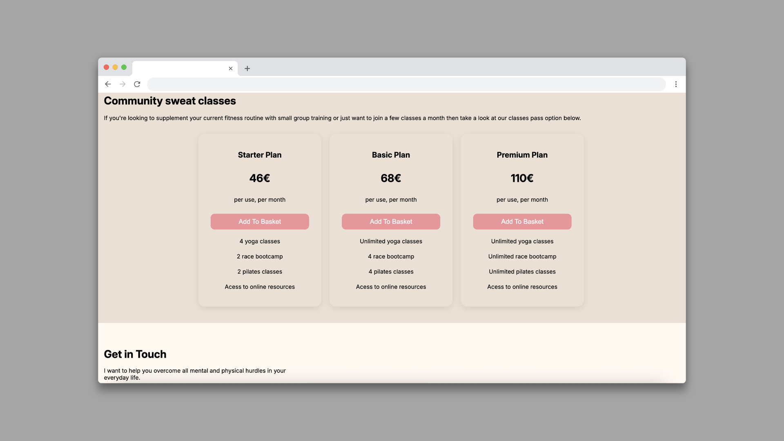Screen dimensions: 784x441
Task: Click the Get in Touch heading
Action: tap(135, 354)
